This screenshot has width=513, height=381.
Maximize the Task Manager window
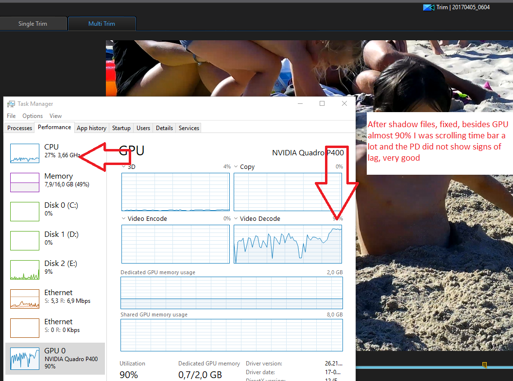[322, 103]
